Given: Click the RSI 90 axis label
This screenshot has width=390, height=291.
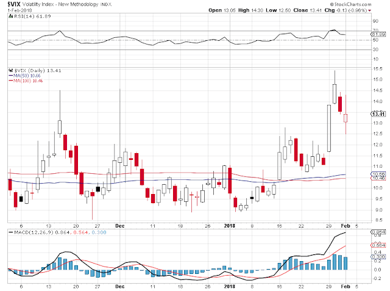Looking at the screenshot, I should click(x=375, y=21).
